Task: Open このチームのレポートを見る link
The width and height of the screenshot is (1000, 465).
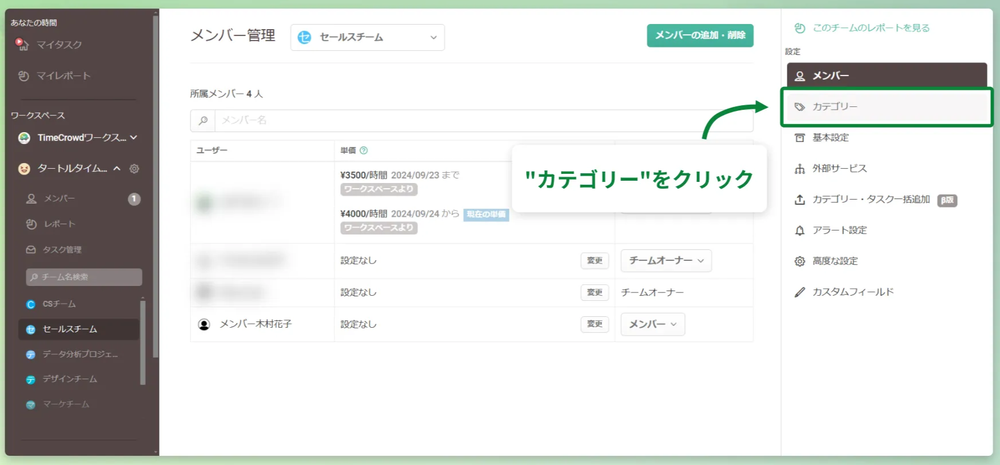Action: click(870, 28)
